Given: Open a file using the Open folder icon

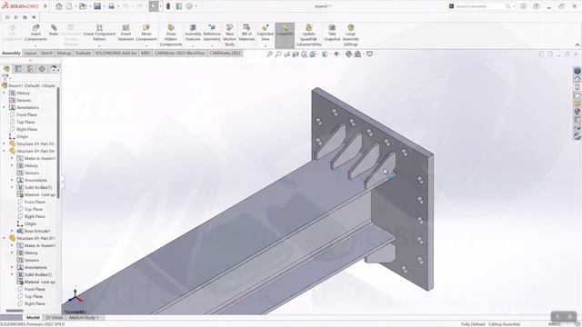Looking at the screenshot, I should pos(83,6).
